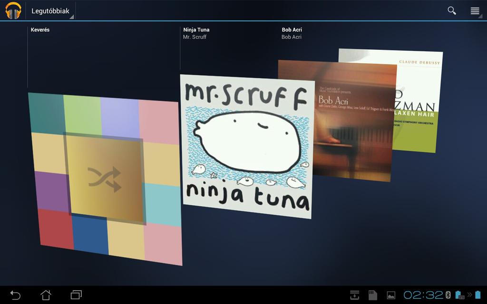The height and width of the screenshot is (304, 487).
Task: Tap the 02:32 clock
Action: (x=424, y=294)
